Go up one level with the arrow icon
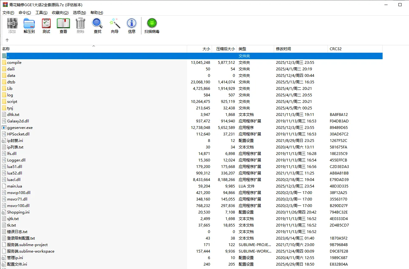 [7, 40]
